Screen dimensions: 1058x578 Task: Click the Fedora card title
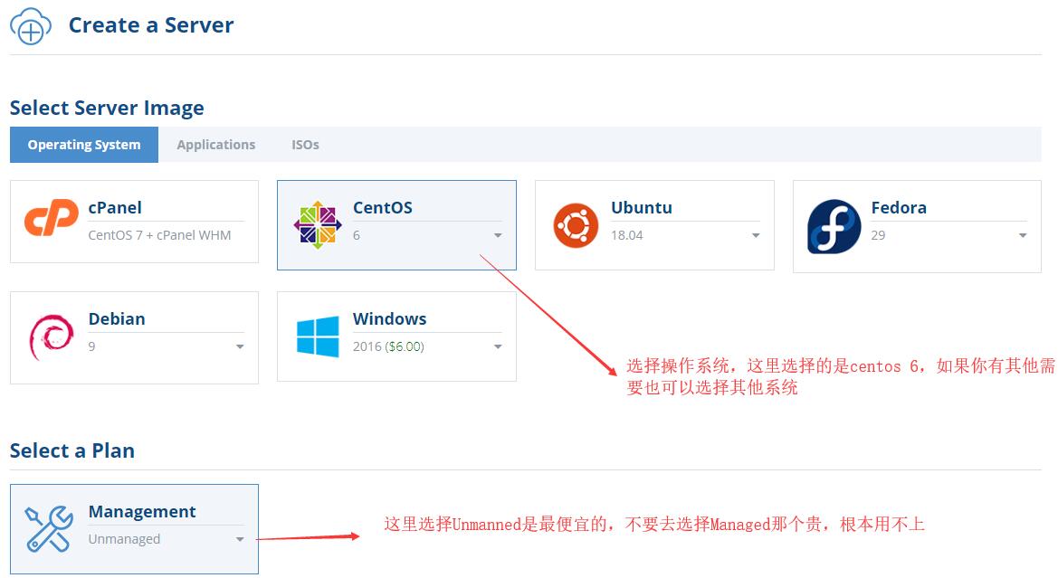[899, 208]
